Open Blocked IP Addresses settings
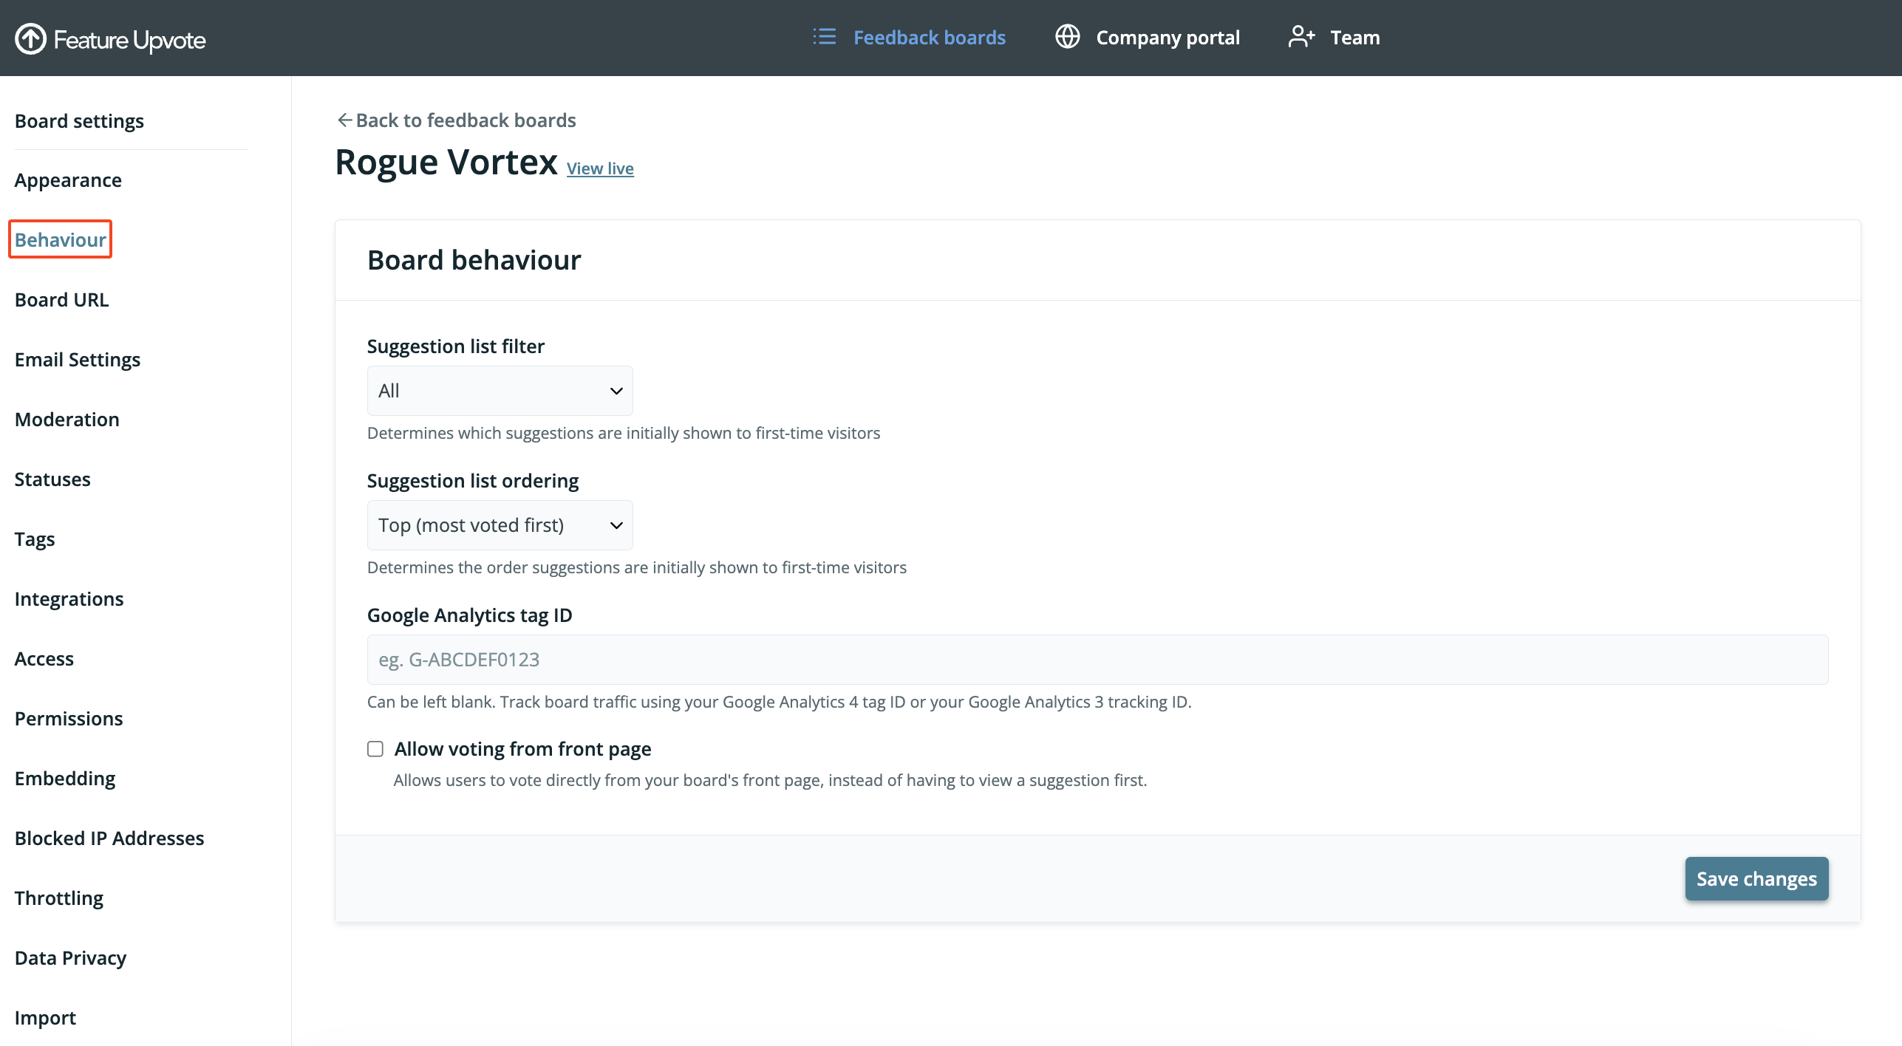The width and height of the screenshot is (1902, 1046). pyautogui.click(x=109, y=838)
